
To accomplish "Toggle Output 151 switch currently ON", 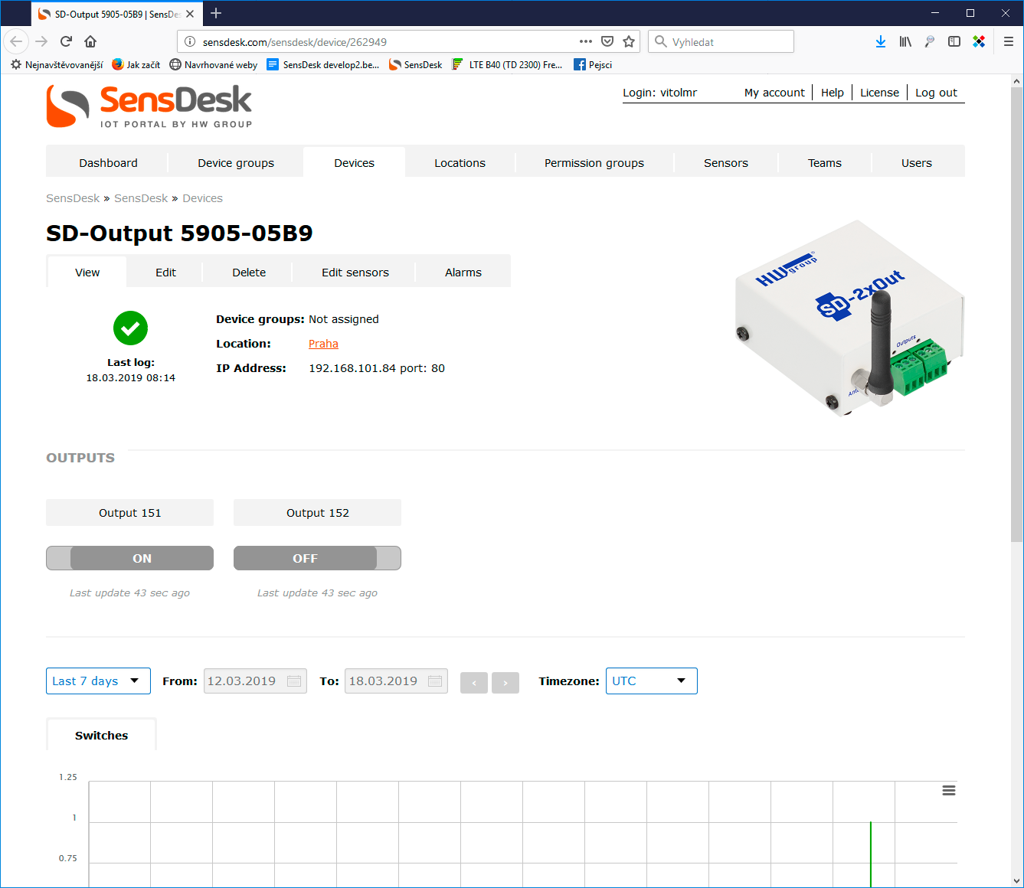I will click(129, 558).
